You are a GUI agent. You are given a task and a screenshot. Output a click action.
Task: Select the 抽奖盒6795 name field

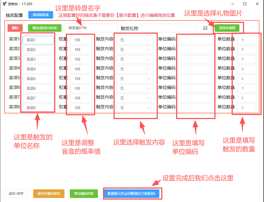(x=91, y=28)
